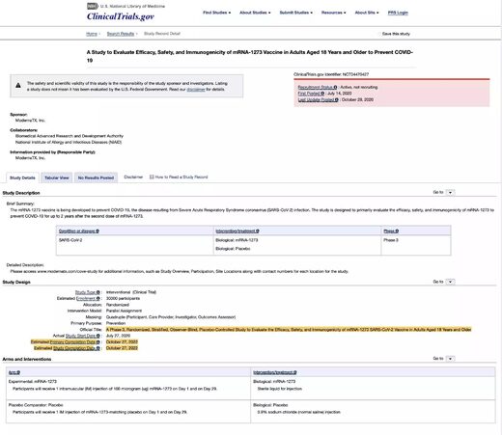Open Go to dropdown in Arms and Interventions

click(450, 359)
